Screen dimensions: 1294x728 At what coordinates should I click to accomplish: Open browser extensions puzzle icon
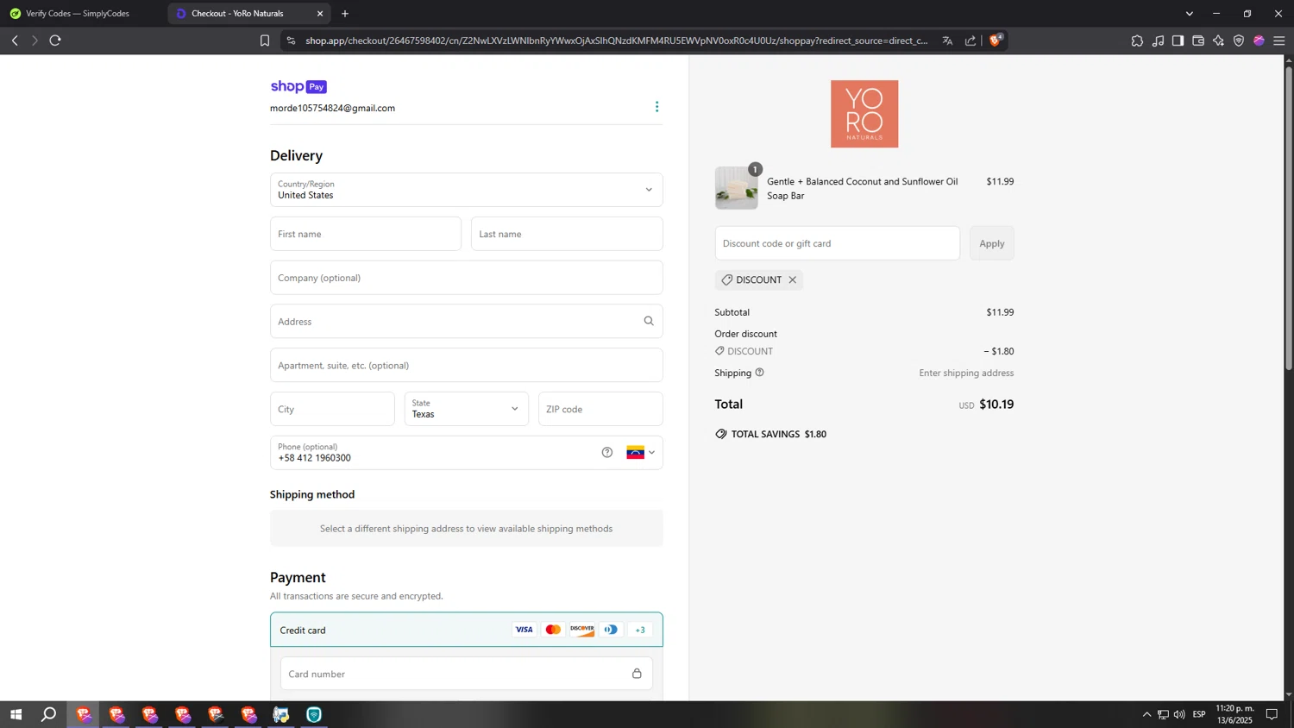pos(1137,41)
